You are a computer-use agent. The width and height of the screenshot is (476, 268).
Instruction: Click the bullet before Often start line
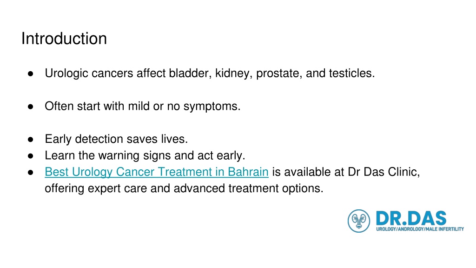30,107
